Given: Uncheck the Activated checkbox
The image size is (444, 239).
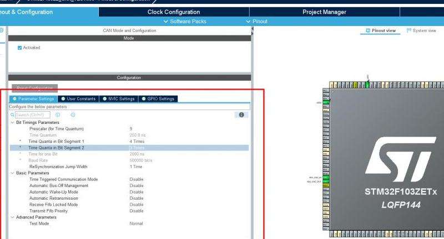Looking at the screenshot, I should 20,48.
